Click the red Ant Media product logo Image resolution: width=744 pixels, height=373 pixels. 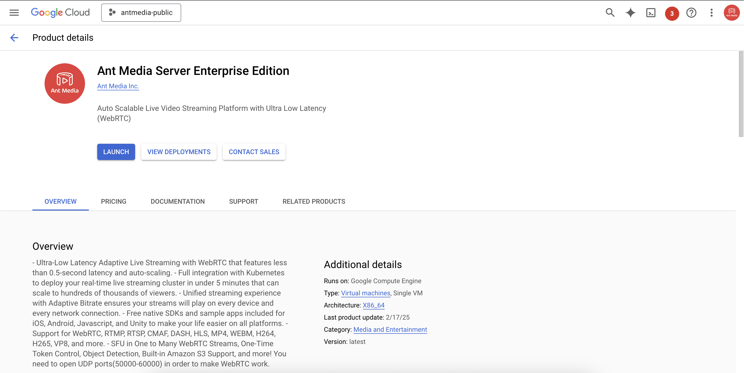coord(65,84)
